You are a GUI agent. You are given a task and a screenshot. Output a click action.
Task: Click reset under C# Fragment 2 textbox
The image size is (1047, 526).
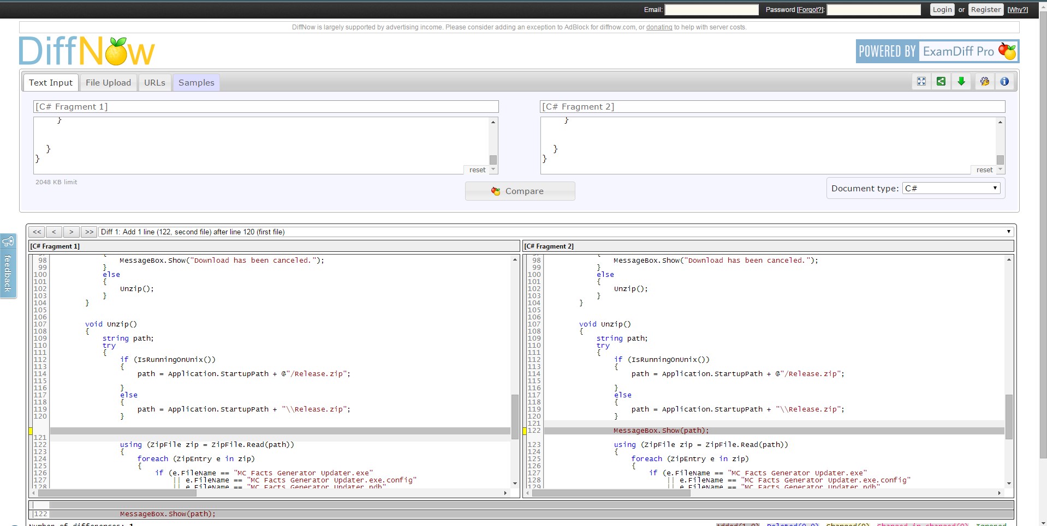[984, 170]
